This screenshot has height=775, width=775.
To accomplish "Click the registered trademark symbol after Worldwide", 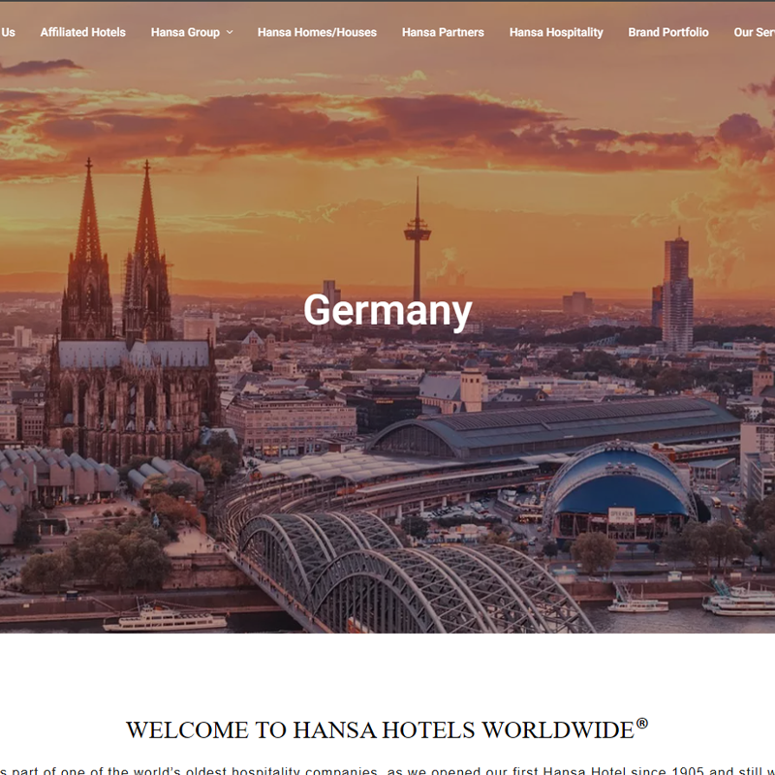I will pos(642,724).
